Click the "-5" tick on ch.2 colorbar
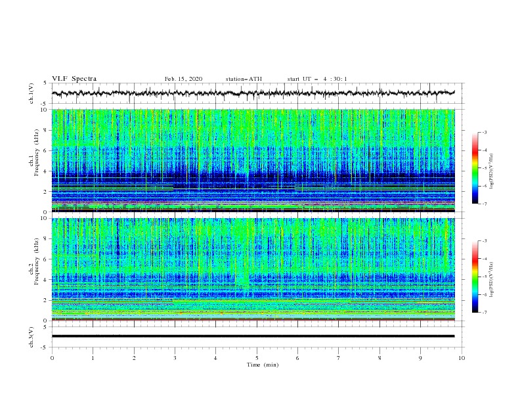This screenshot has height=402, width=520. click(x=484, y=277)
